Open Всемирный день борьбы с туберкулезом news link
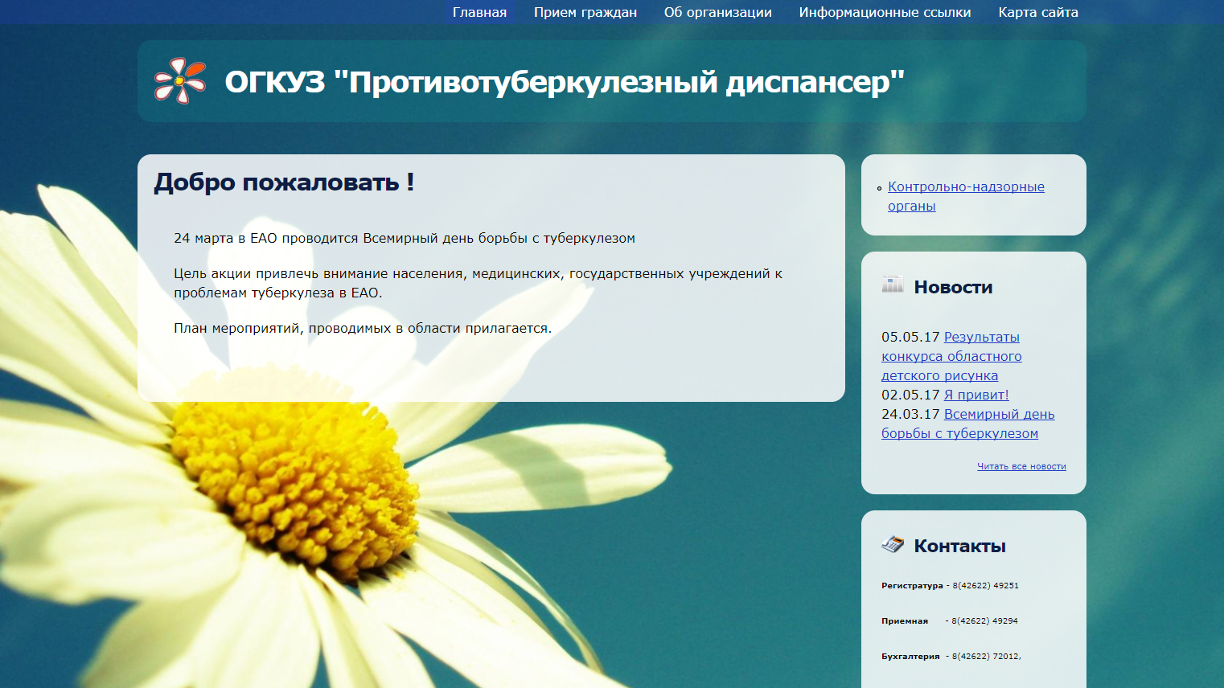Screen dimensions: 1224x688 tap(999, 415)
